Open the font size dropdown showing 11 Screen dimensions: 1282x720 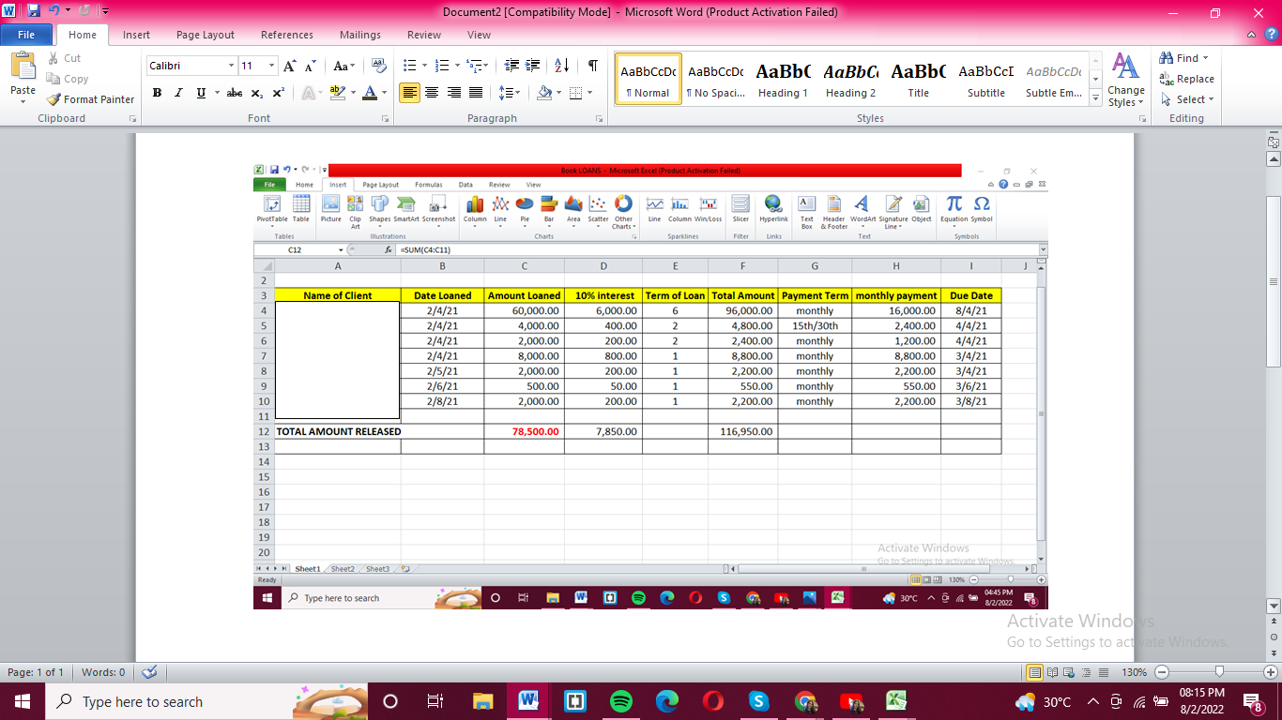[x=272, y=66]
